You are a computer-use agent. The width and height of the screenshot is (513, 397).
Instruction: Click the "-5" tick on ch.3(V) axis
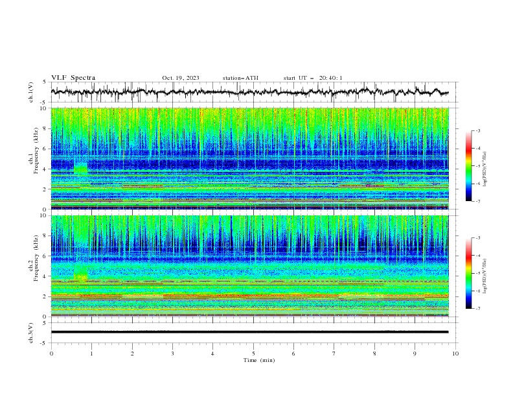click(x=44, y=343)
